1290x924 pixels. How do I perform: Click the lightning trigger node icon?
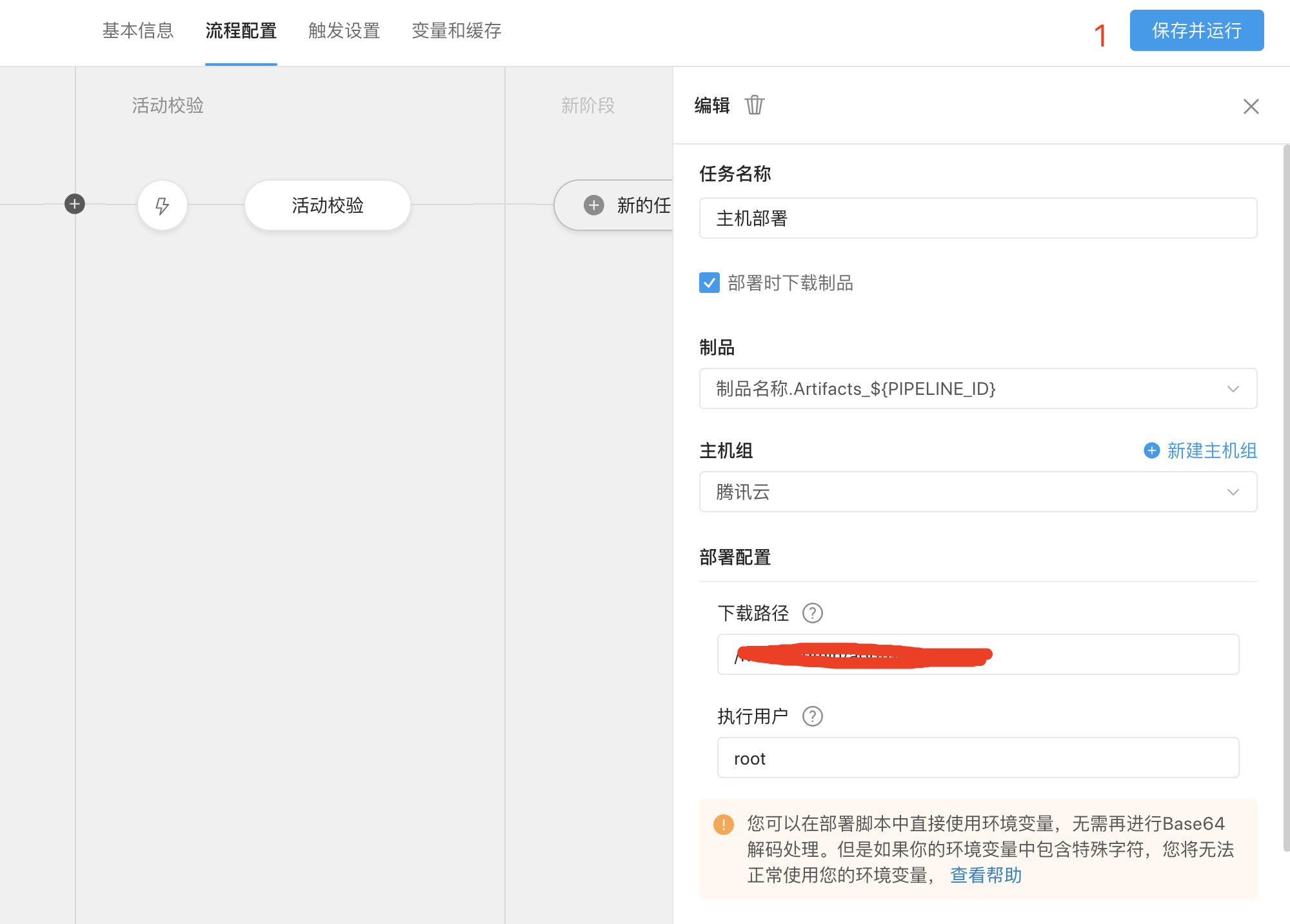(x=163, y=205)
